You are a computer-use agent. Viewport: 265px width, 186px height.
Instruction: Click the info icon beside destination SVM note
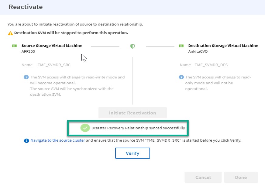tap(181, 77)
